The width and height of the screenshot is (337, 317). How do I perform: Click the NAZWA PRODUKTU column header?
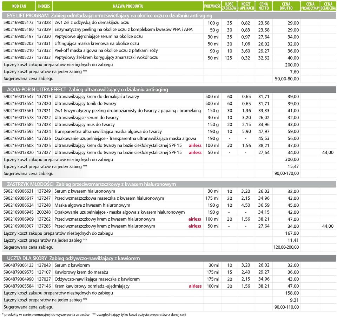pos(128,6)
